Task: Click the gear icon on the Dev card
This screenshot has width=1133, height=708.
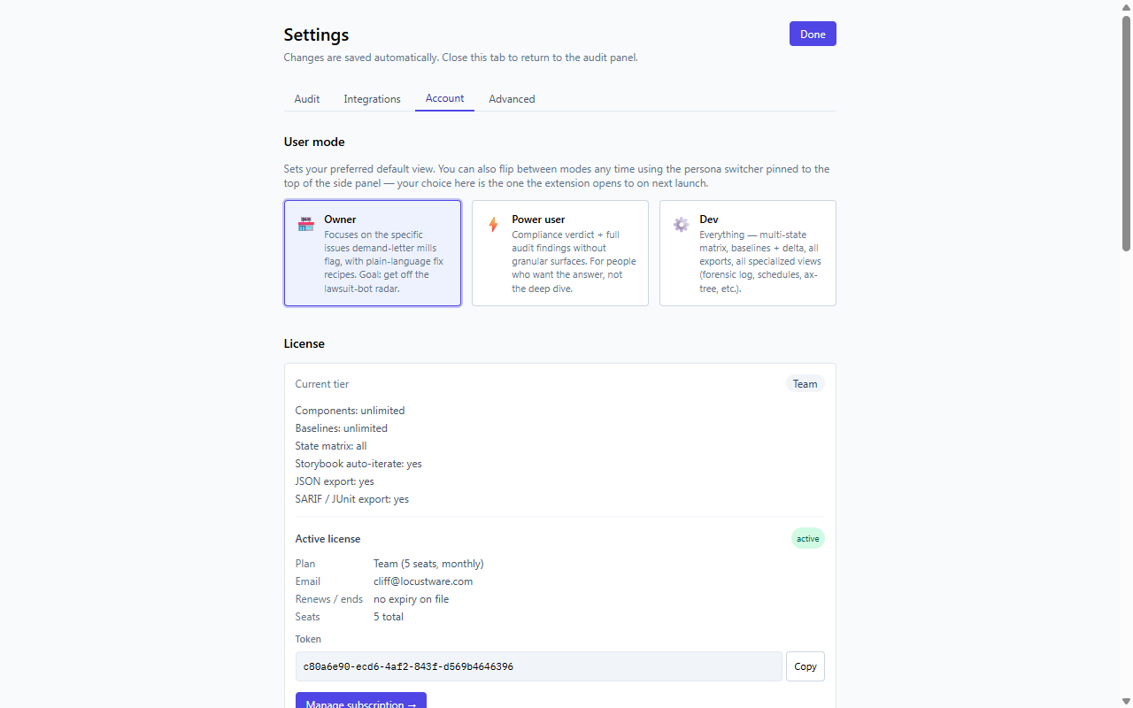Action: [x=681, y=225]
